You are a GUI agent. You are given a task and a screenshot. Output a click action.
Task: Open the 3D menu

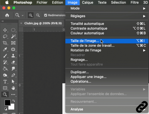tap(146, 3)
